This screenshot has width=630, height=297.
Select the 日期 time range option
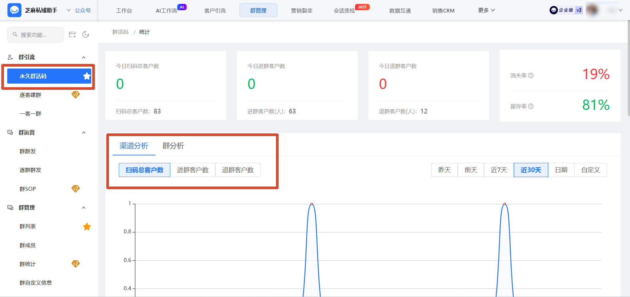(x=561, y=170)
